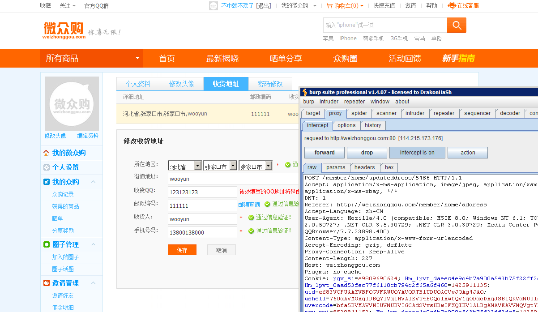Toggle the Burp 'intercept is on' button
Viewport: 538px width, 312px height.
[417, 153]
